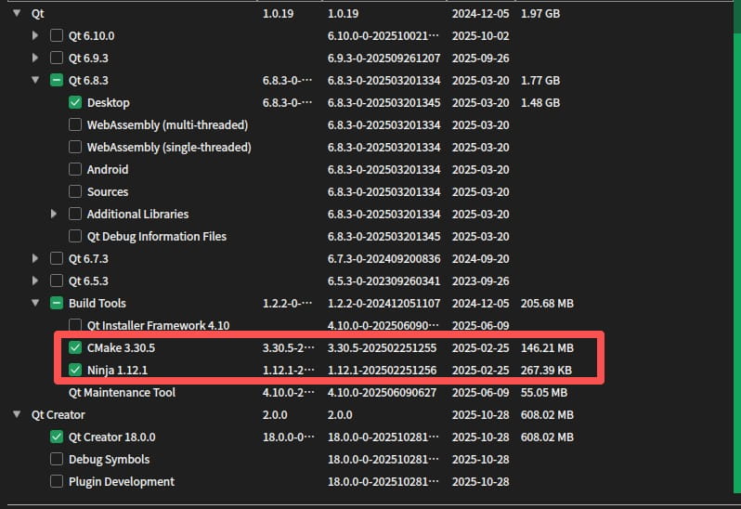Select the Desktop row label
Viewport: 741px width, 509px height.
click(x=109, y=102)
